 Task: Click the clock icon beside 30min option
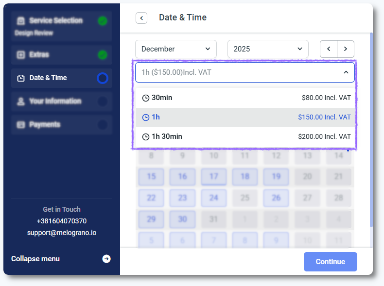(145, 98)
